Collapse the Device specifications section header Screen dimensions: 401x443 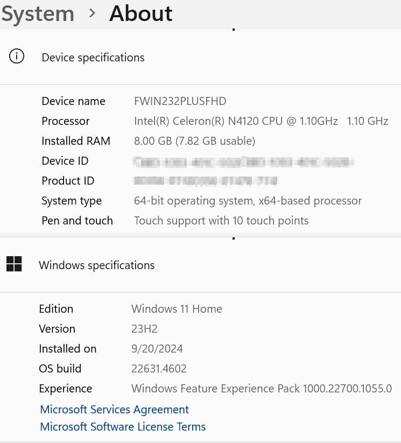(x=200, y=57)
